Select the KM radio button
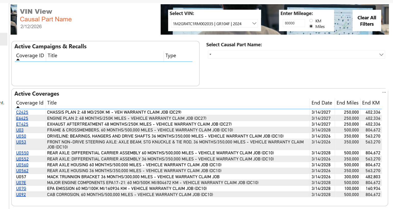This screenshot has width=393, height=209. (x=311, y=21)
